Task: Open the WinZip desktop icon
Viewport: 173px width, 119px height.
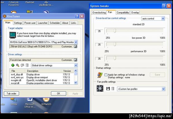Action: click(x=14, y=101)
